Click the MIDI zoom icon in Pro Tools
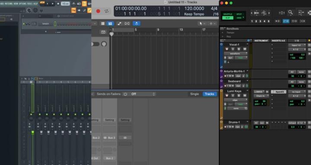311x165 pixels. tap(264, 13)
